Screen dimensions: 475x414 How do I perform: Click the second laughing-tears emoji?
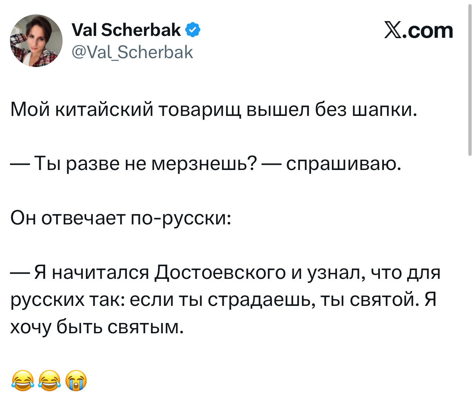click(x=49, y=380)
